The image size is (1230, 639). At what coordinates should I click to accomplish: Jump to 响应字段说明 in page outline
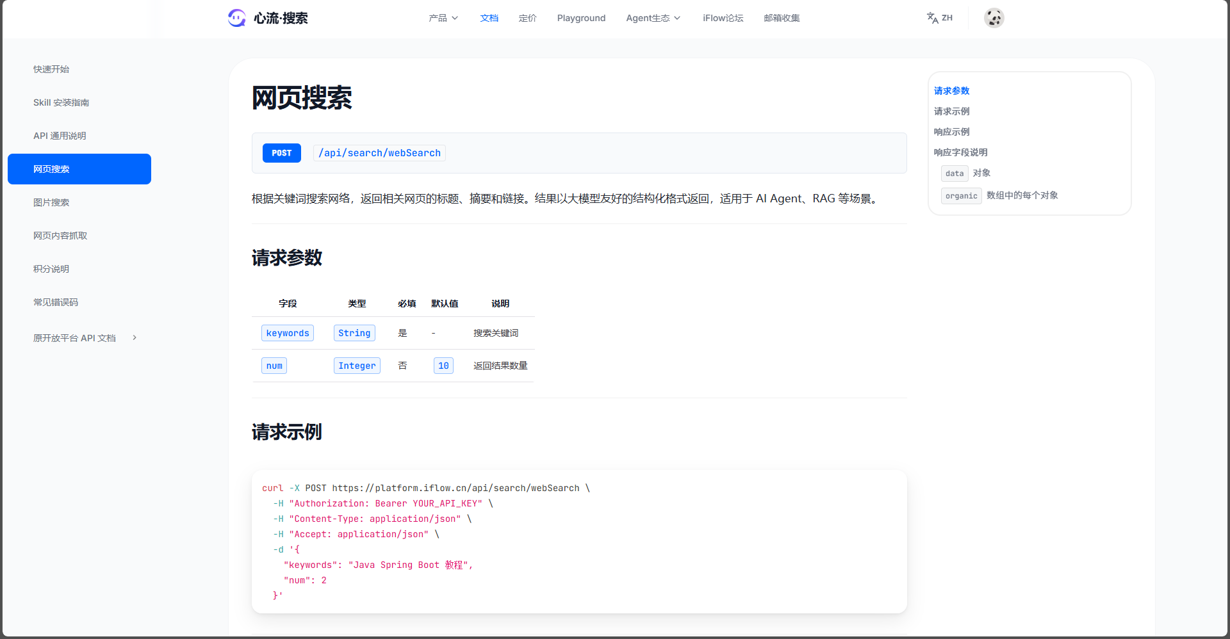[960, 152]
